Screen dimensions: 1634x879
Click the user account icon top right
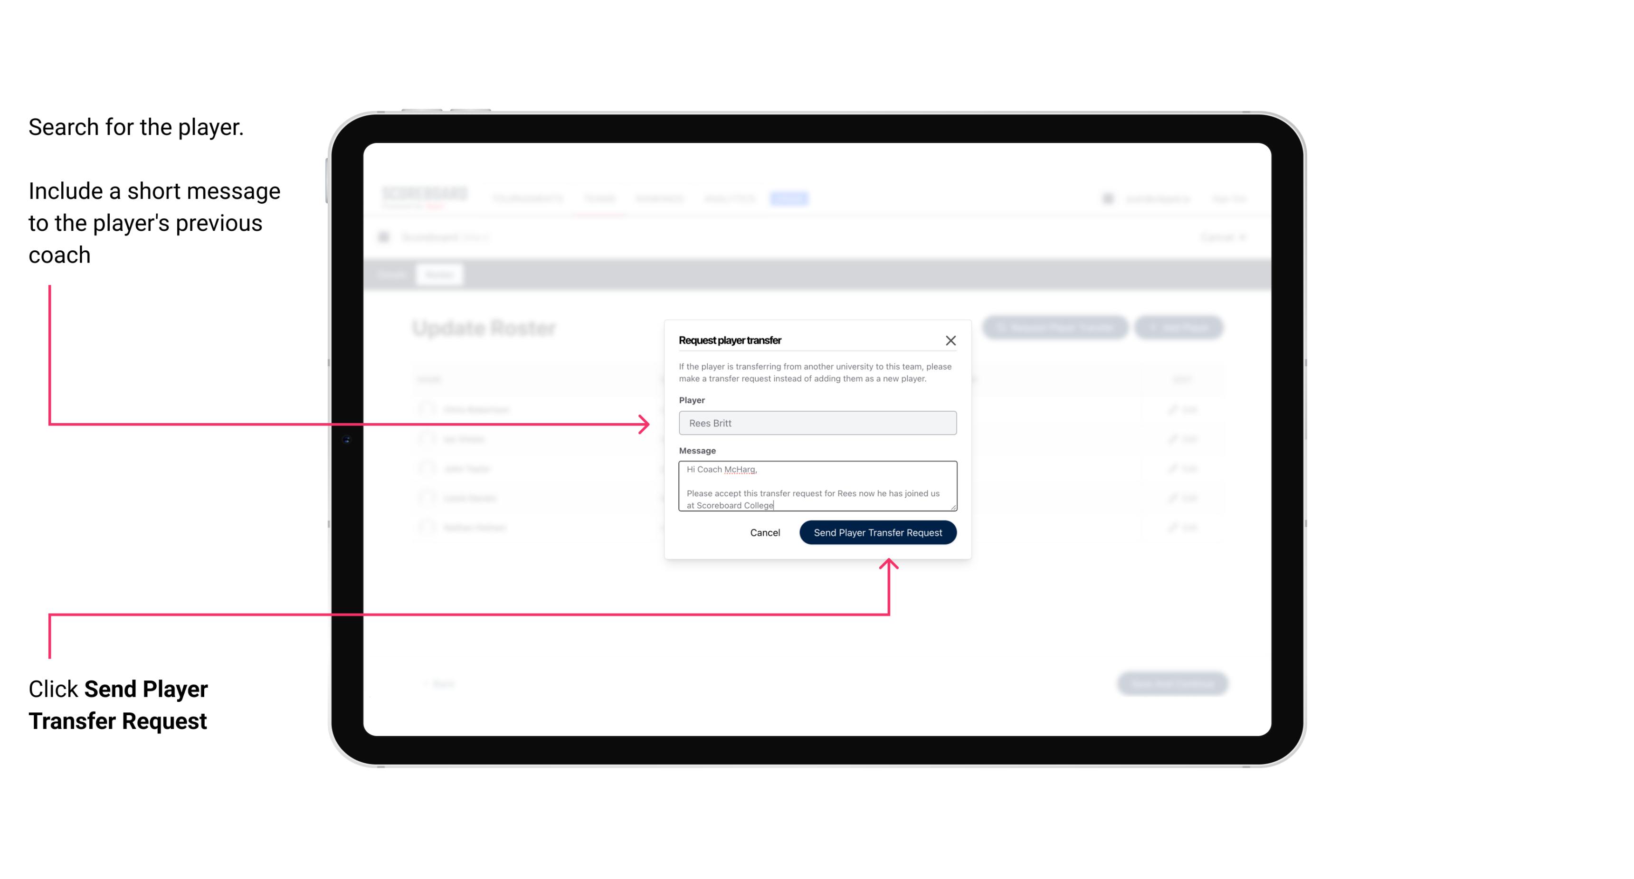tap(1107, 198)
